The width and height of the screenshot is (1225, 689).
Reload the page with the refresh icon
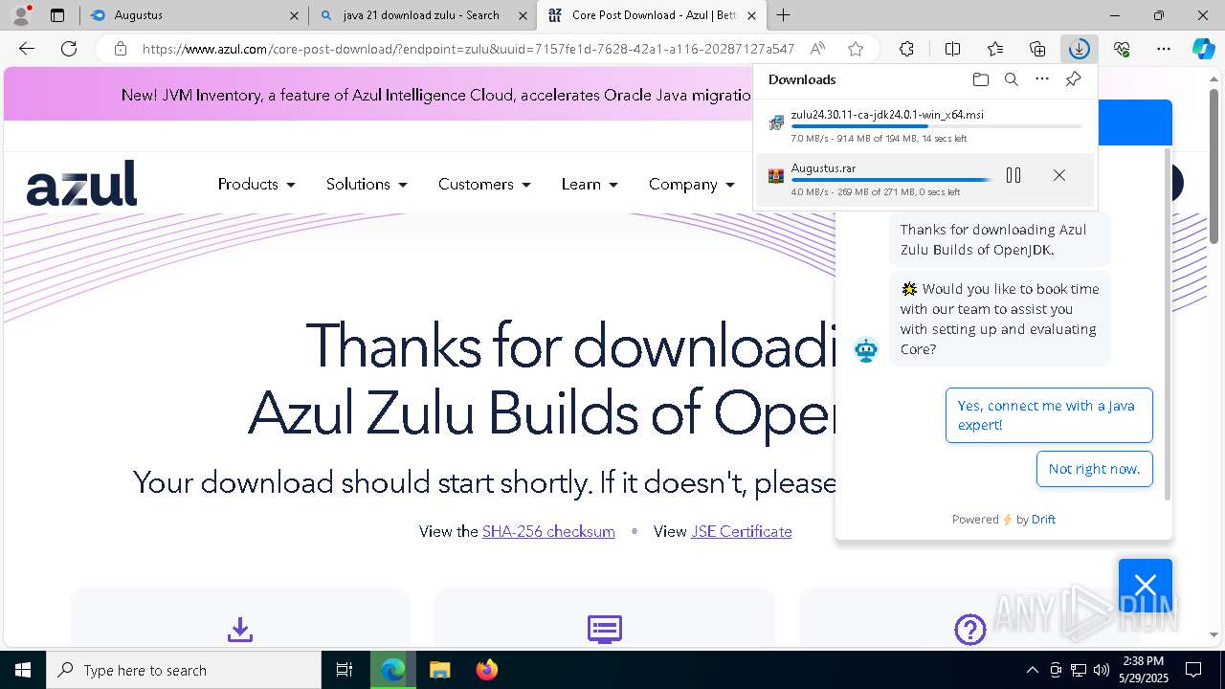pos(69,49)
